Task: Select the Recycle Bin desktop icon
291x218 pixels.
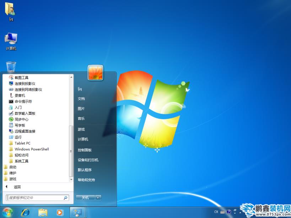Action: click(x=11, y=67)
